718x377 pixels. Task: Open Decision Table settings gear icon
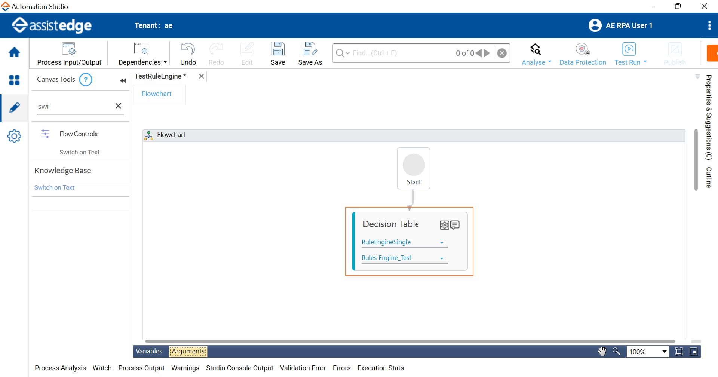pyautogui.click(x=444, y=225)
